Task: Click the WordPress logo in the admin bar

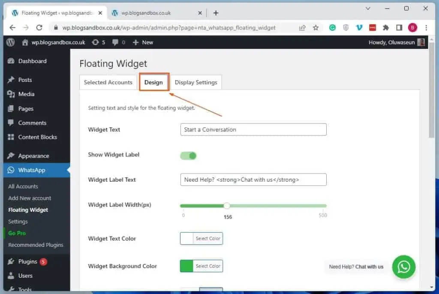Action: [x=10, y=42]
